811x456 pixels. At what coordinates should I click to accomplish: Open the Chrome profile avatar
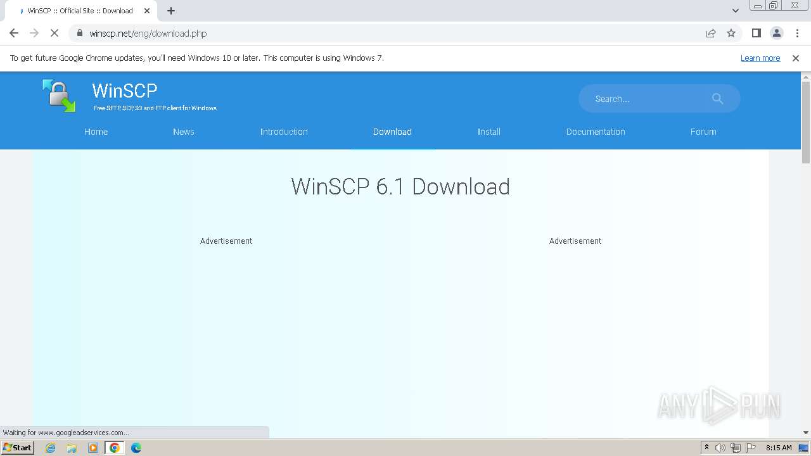[777, 33]
